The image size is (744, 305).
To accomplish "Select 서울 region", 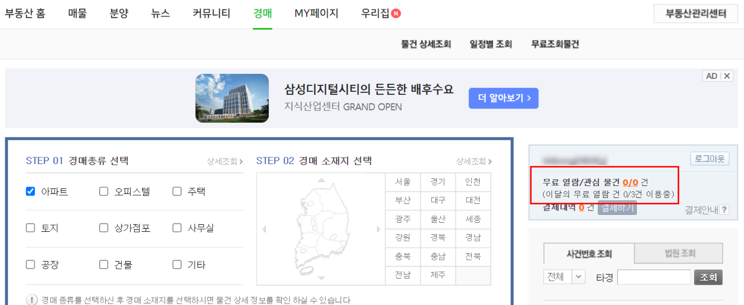I will 403,182.
